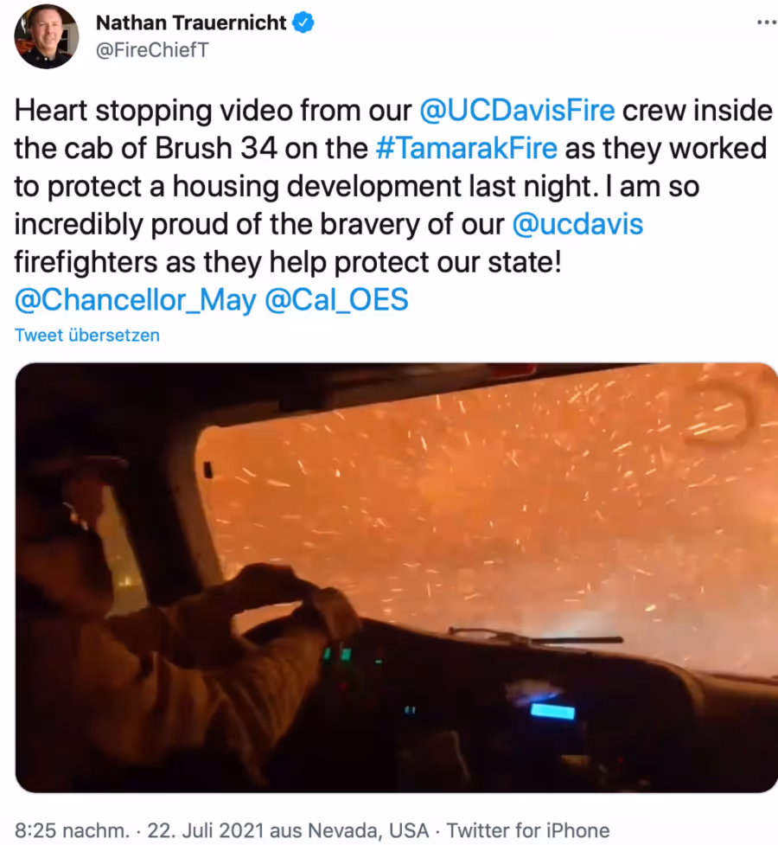Screen dimensions: 778x845
Task: Click the display name Nathan Trauernicht
Action: point(191,22)
